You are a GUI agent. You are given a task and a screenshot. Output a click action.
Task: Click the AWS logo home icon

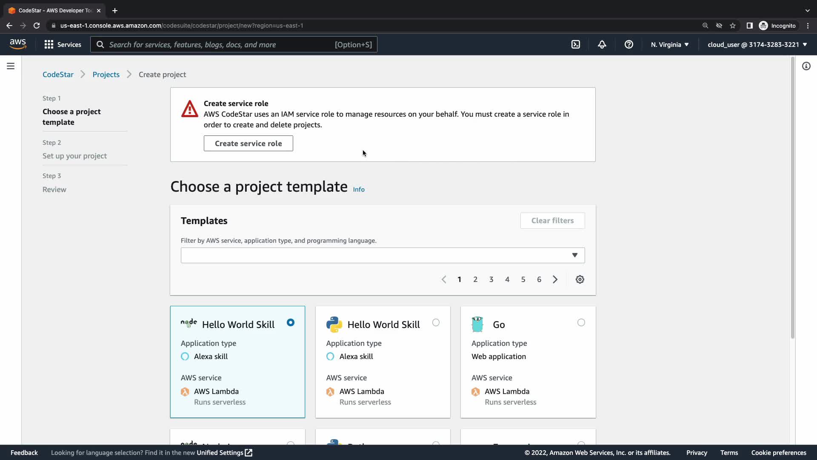pos(18,44)
